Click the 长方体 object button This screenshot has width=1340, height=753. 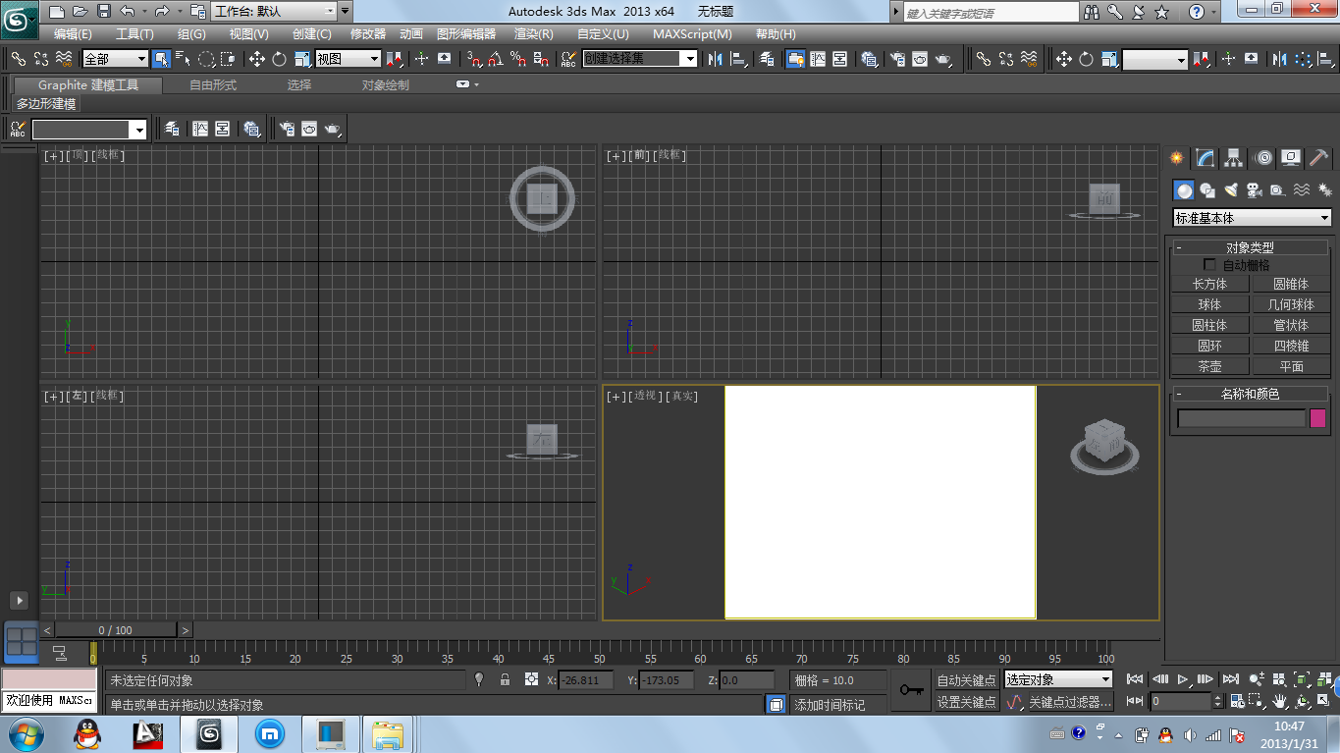click(1209, 284)
